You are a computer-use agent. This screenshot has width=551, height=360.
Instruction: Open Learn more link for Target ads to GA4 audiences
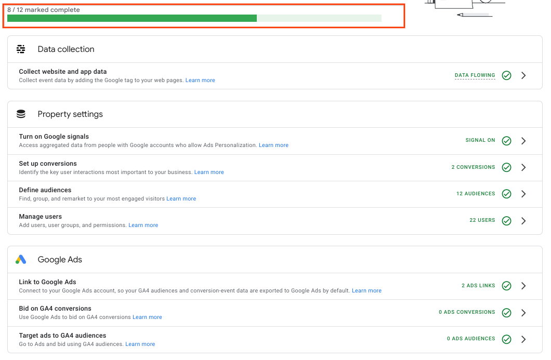140,344
